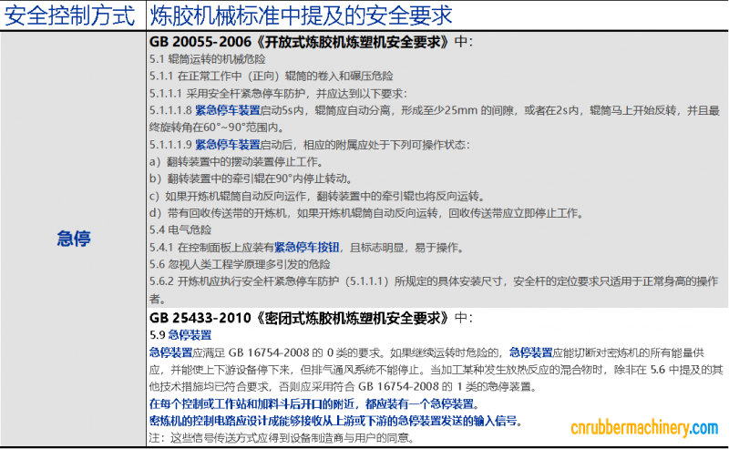Click the sentence starting '急停装置应满足 GB 16754-2008'
729x449 pixels.
coord(426,352)
